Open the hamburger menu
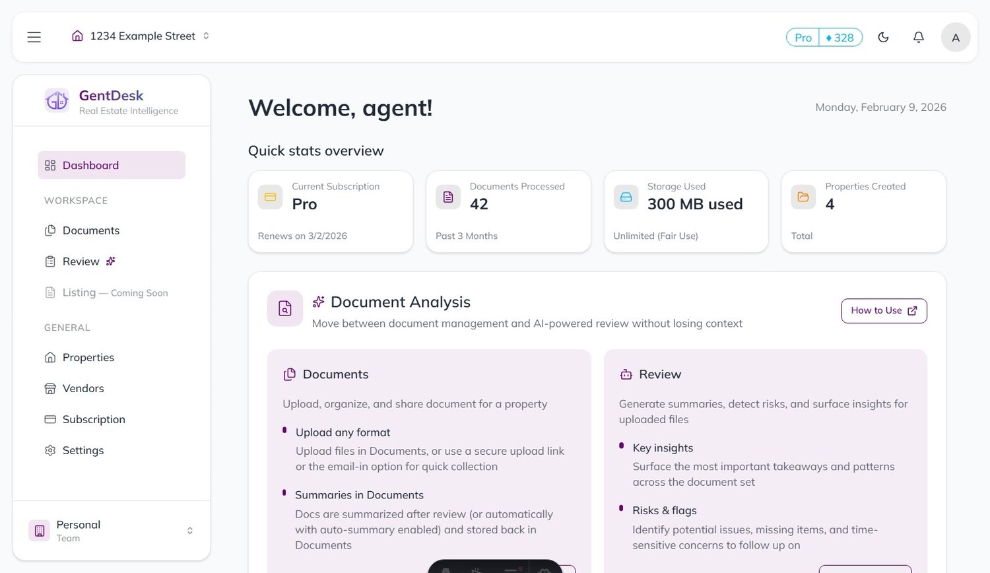Image resolution: width=990 pixels, height=573 pixels. 34,37
